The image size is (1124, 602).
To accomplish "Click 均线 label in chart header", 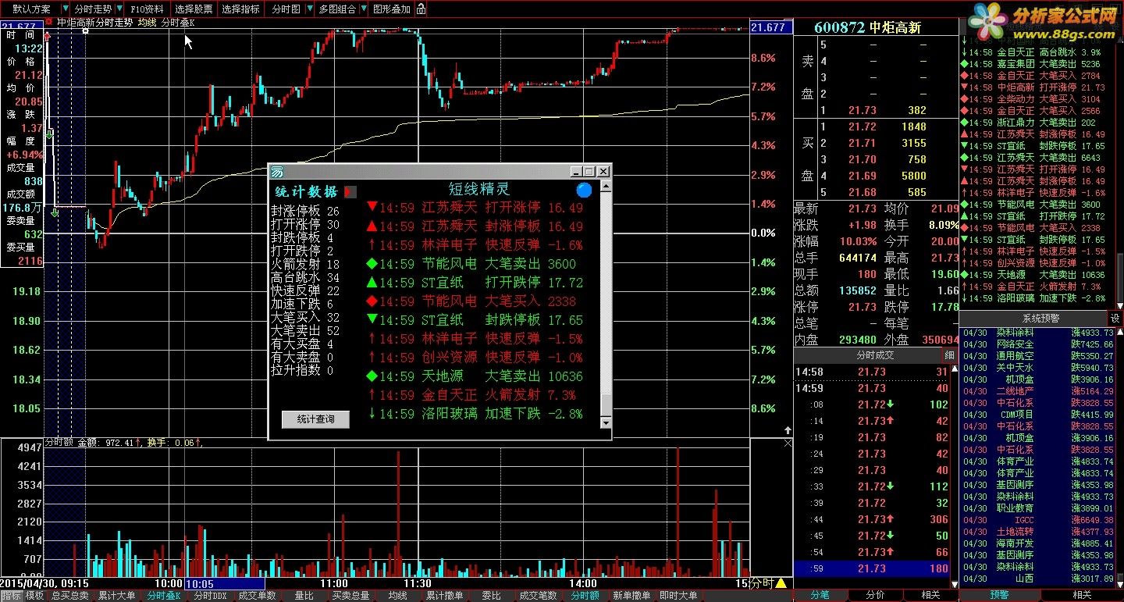I will click(147, 23).
